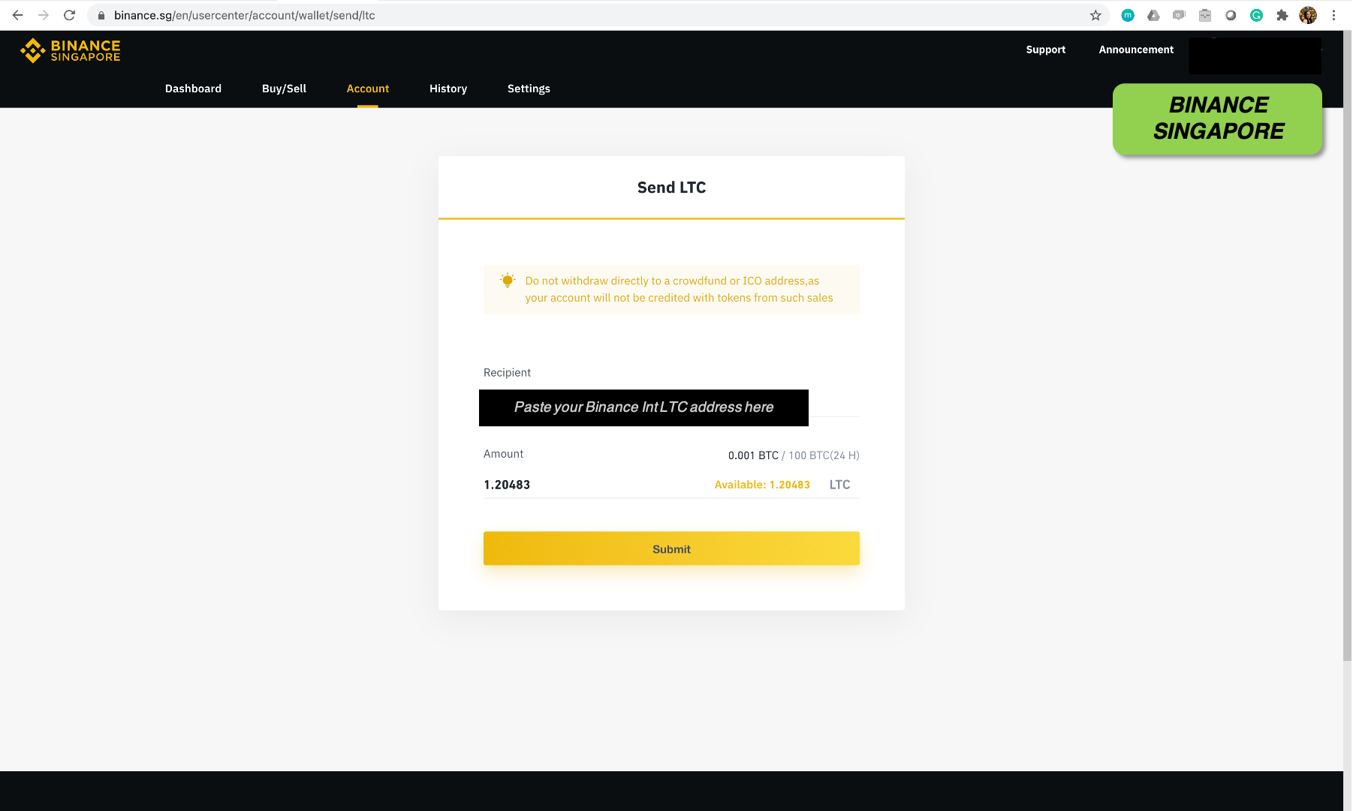
Task: Click the Binance Singapore logo
Action: (x=71, y=50)
